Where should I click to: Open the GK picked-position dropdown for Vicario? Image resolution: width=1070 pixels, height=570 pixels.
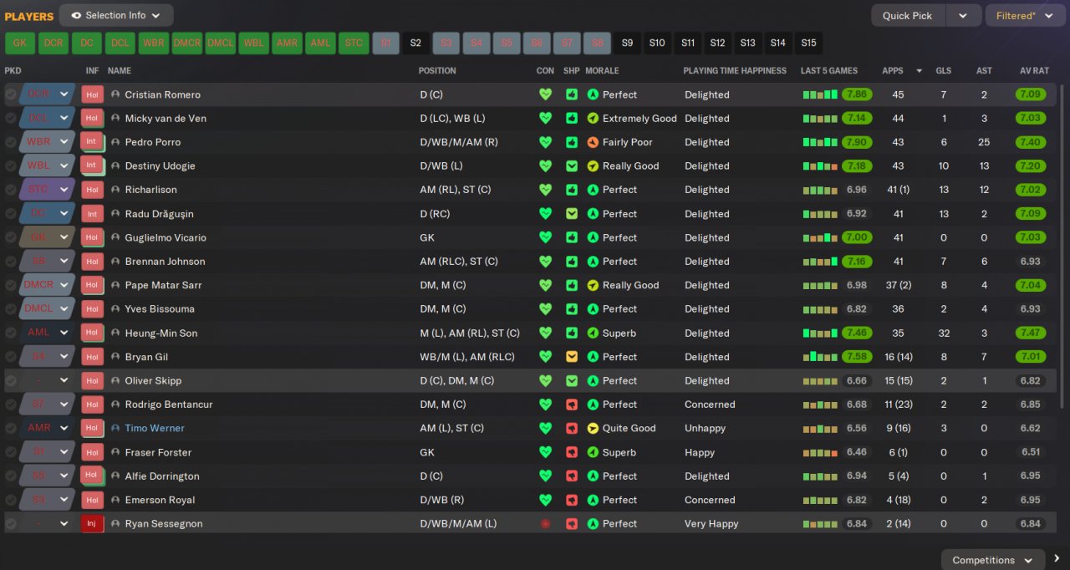(x=48, y=237)
